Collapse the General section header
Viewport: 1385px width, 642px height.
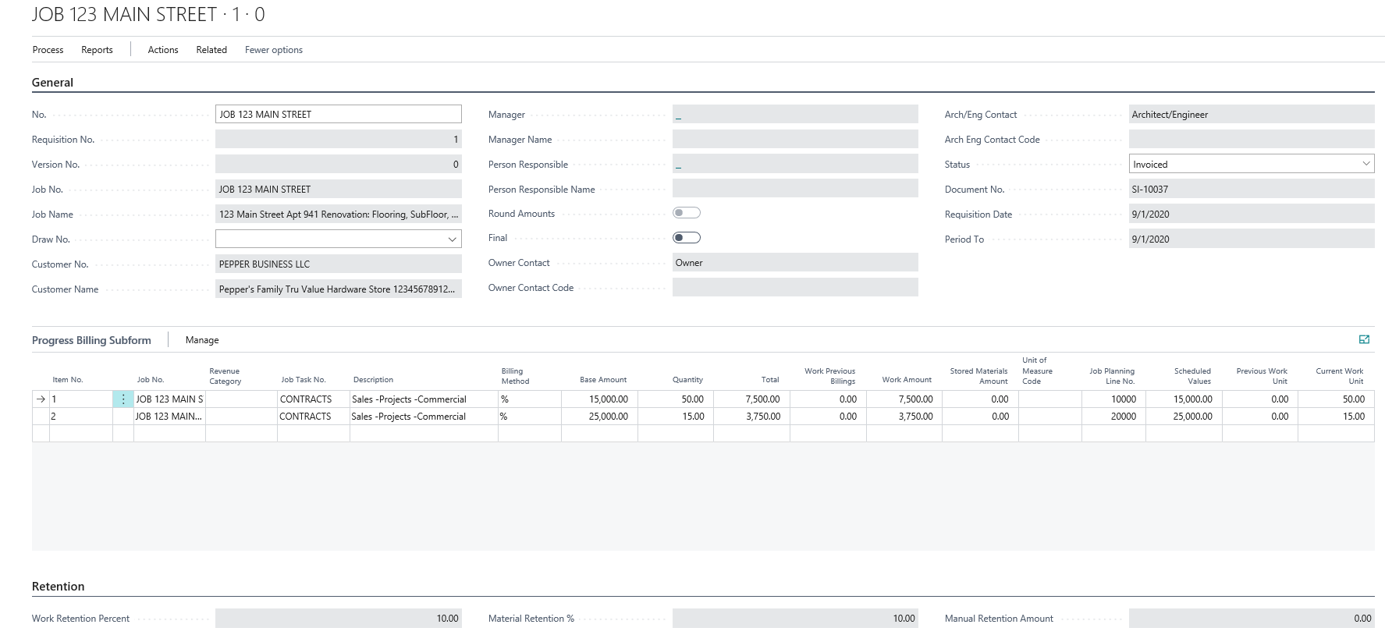[x=52, y=83]
